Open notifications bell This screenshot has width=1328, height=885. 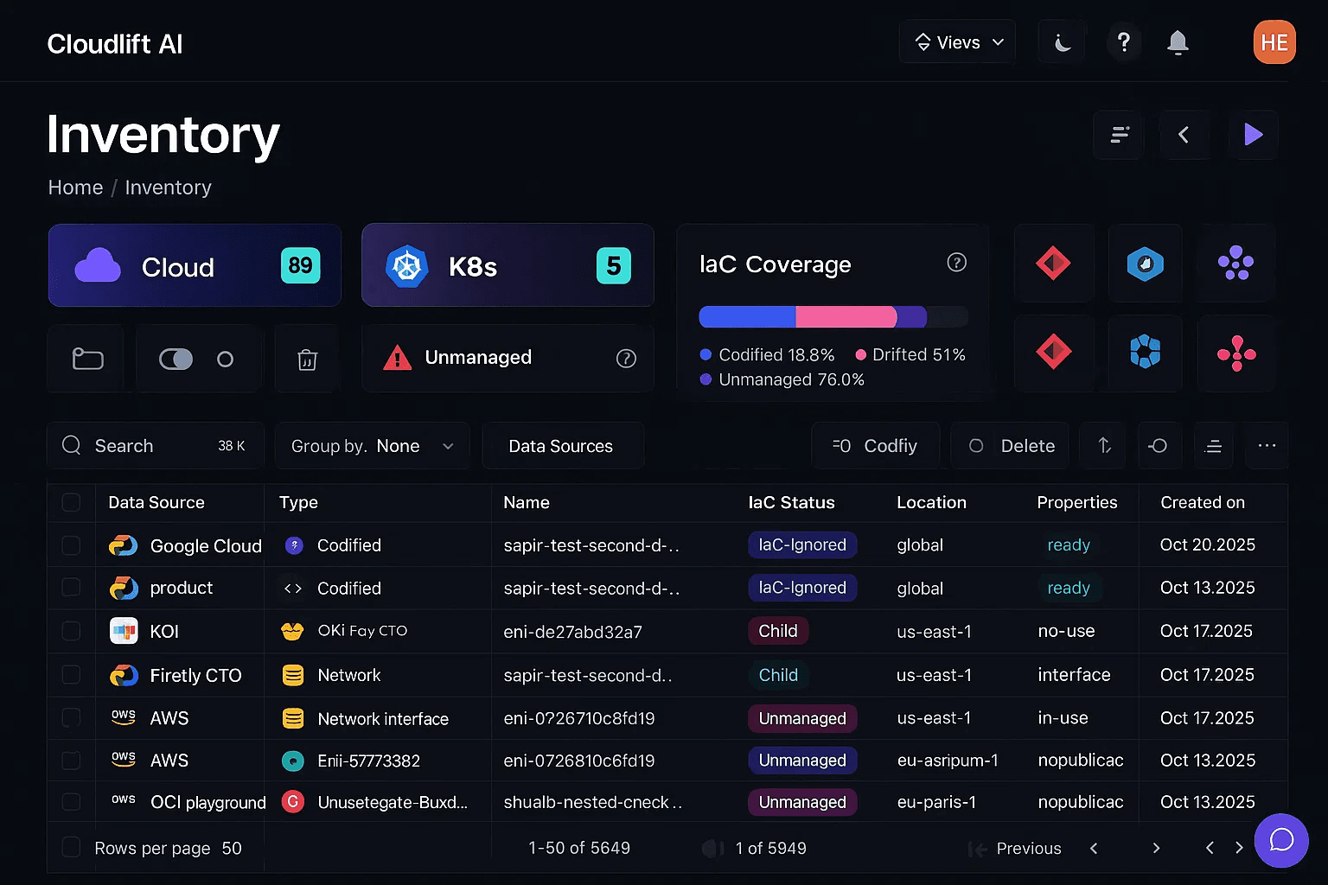[x=1178, y=42]
